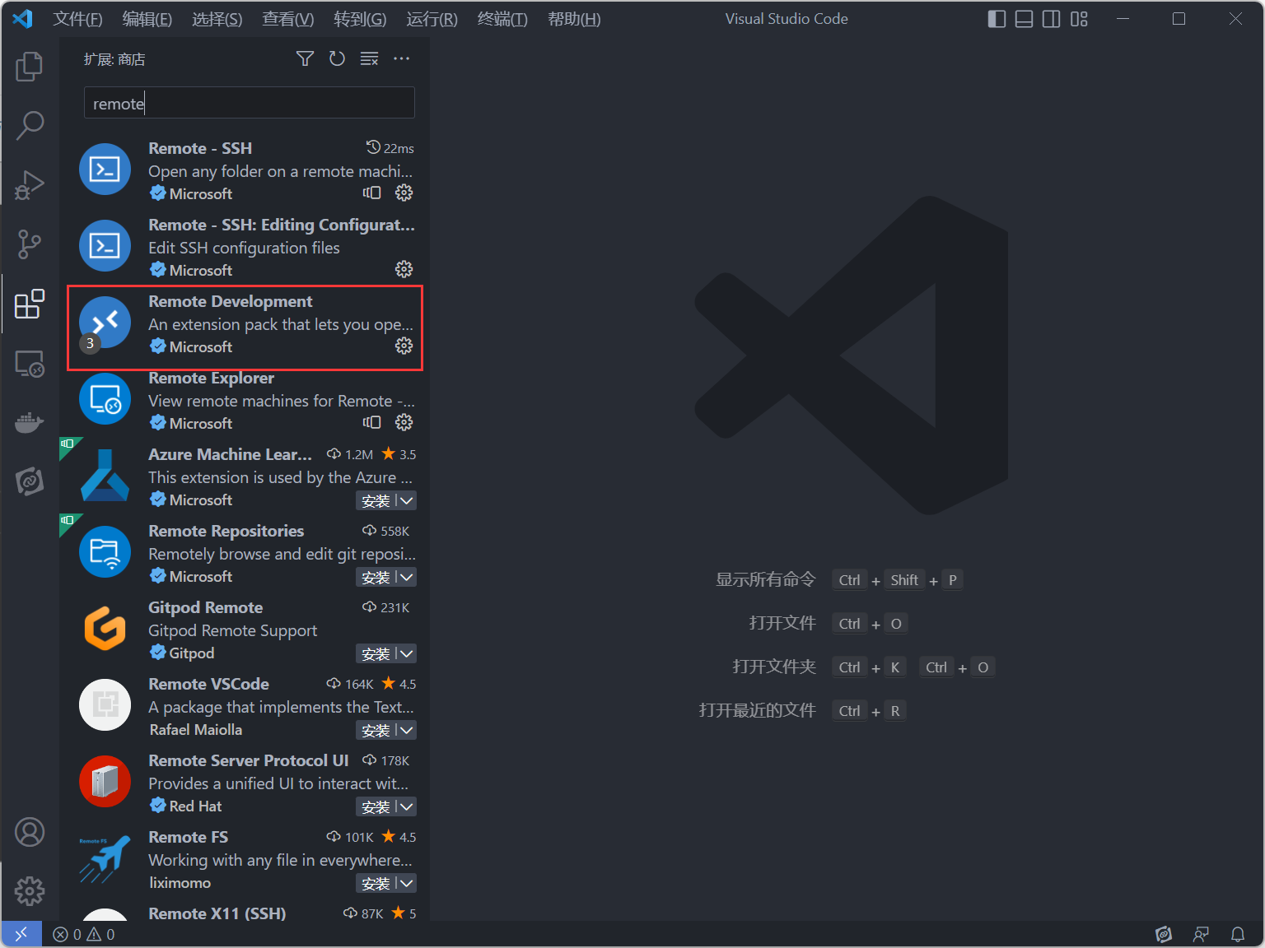
Task: Open the 选择(S) menu
Action: click(x=217, y=19)
